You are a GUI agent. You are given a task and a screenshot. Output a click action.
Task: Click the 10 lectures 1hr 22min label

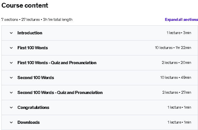click(173, 48)
